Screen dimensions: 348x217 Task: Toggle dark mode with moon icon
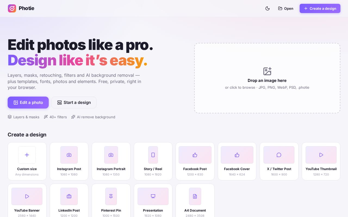[x=268, y=8]
